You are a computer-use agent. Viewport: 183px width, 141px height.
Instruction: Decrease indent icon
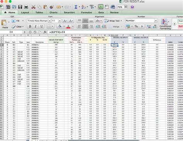coord(98,26)
